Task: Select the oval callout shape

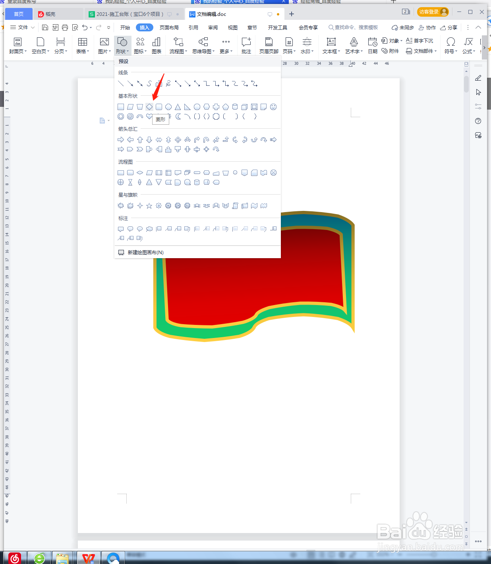Action: (x=140, y=229)
